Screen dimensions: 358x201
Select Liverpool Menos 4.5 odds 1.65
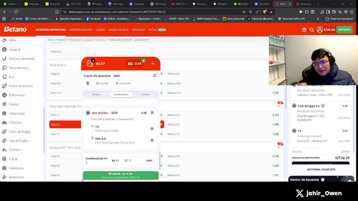coord(223,166)
